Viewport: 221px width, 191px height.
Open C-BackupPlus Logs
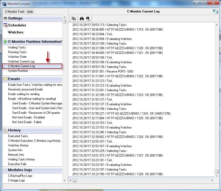click(20, 176)
